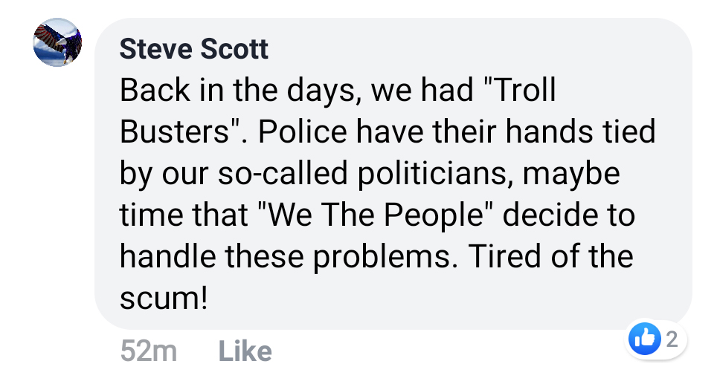Click the word "handle" in the comment
The image size is (717, 384).
(x=167, y=256)
